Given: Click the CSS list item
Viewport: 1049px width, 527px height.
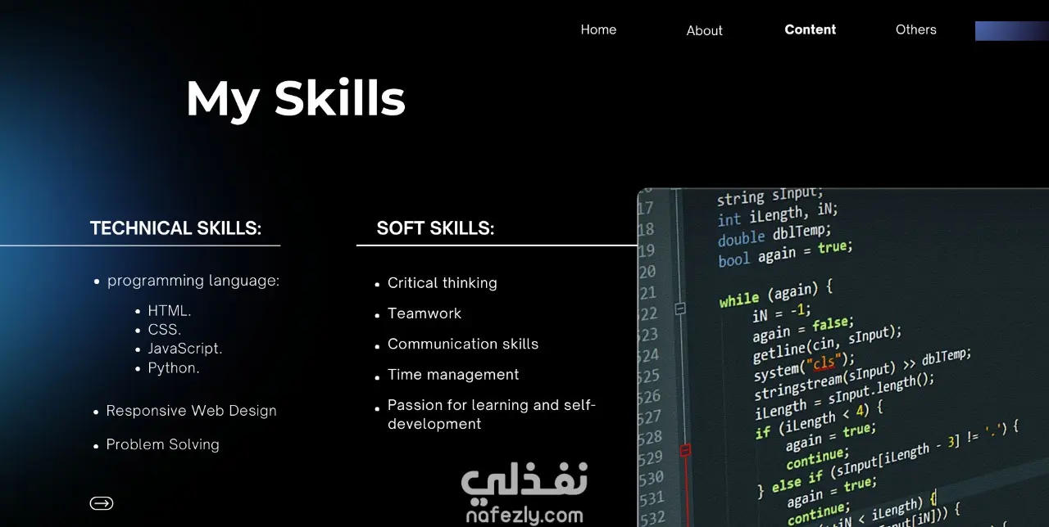Looking at the screenshot, I should 165,330.
